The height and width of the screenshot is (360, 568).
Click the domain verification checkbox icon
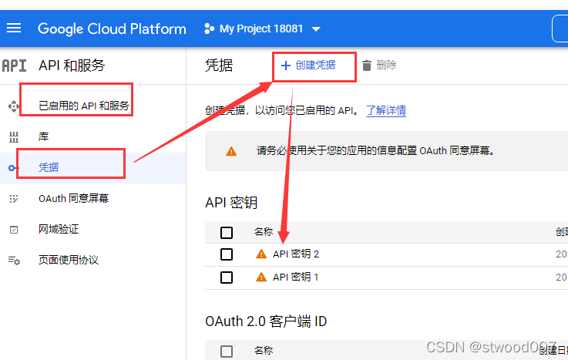(x=14, y=230)
